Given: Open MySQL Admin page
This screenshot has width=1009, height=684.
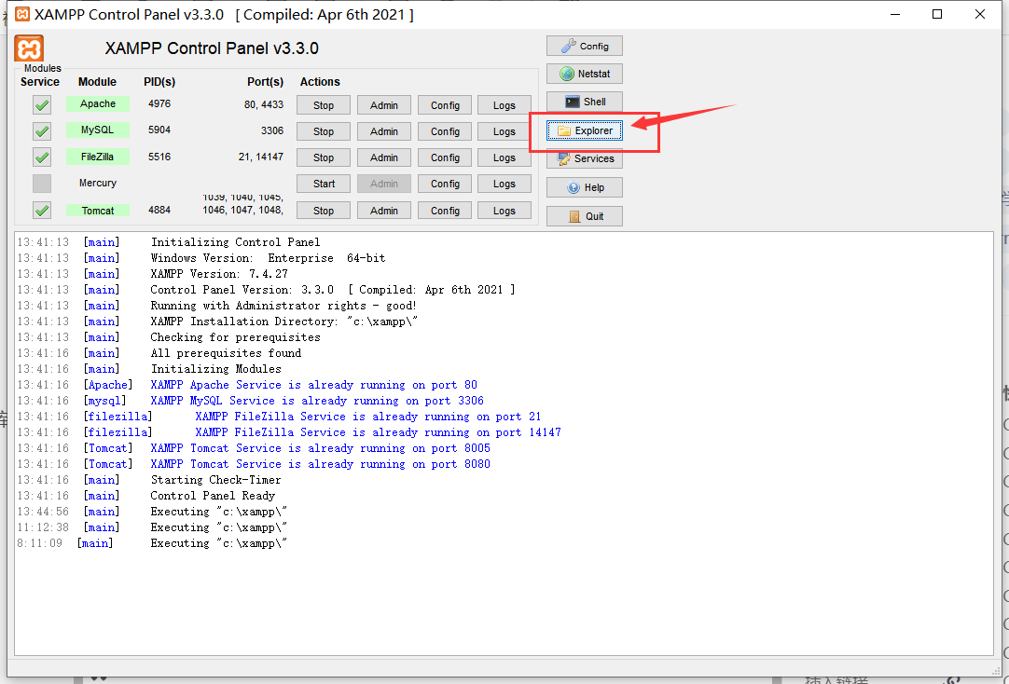Looking at the screenshot, I should coord(384,131).
